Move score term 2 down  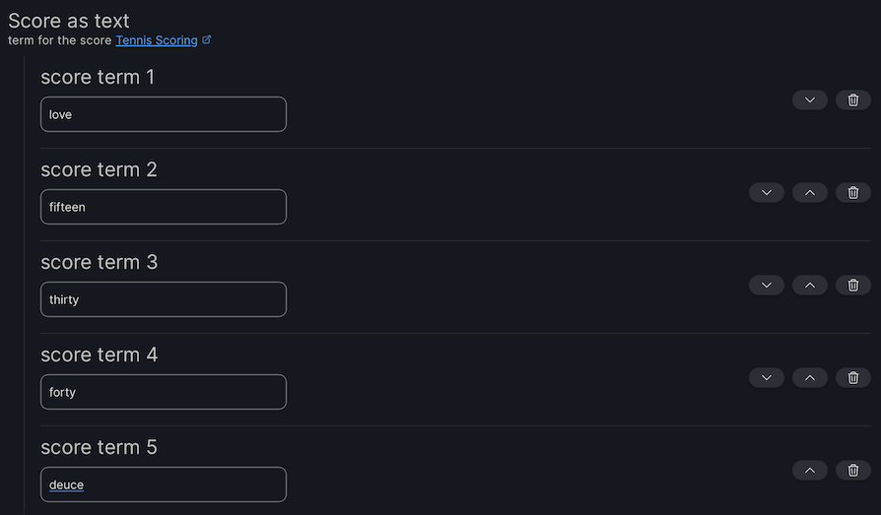coord(767,192)
